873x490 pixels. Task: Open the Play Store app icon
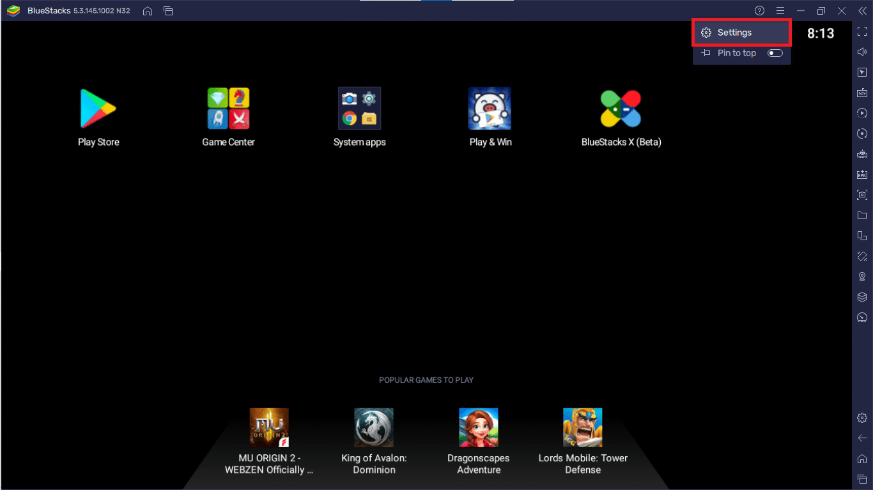coord(98,109)
